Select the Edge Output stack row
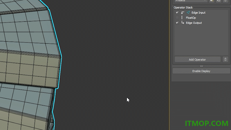 click(201, 23)
